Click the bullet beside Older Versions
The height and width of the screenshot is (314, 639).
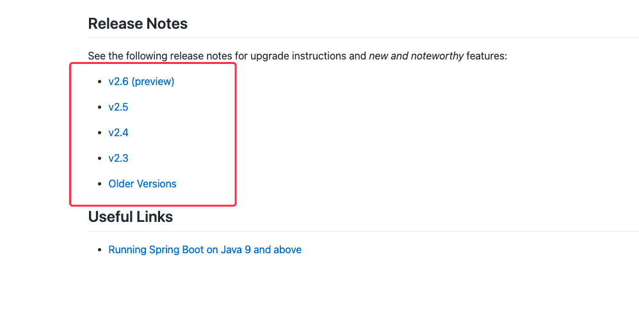99,184
